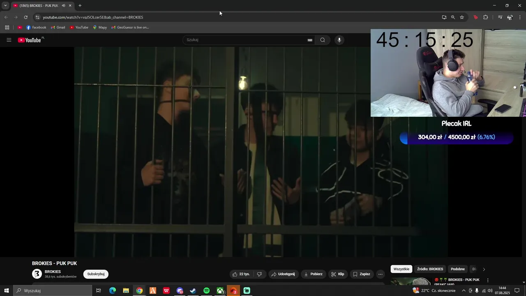Dislike the video with thumbs-down
Viewport: 526px width, 296px height.
click(x=259, y=274)
